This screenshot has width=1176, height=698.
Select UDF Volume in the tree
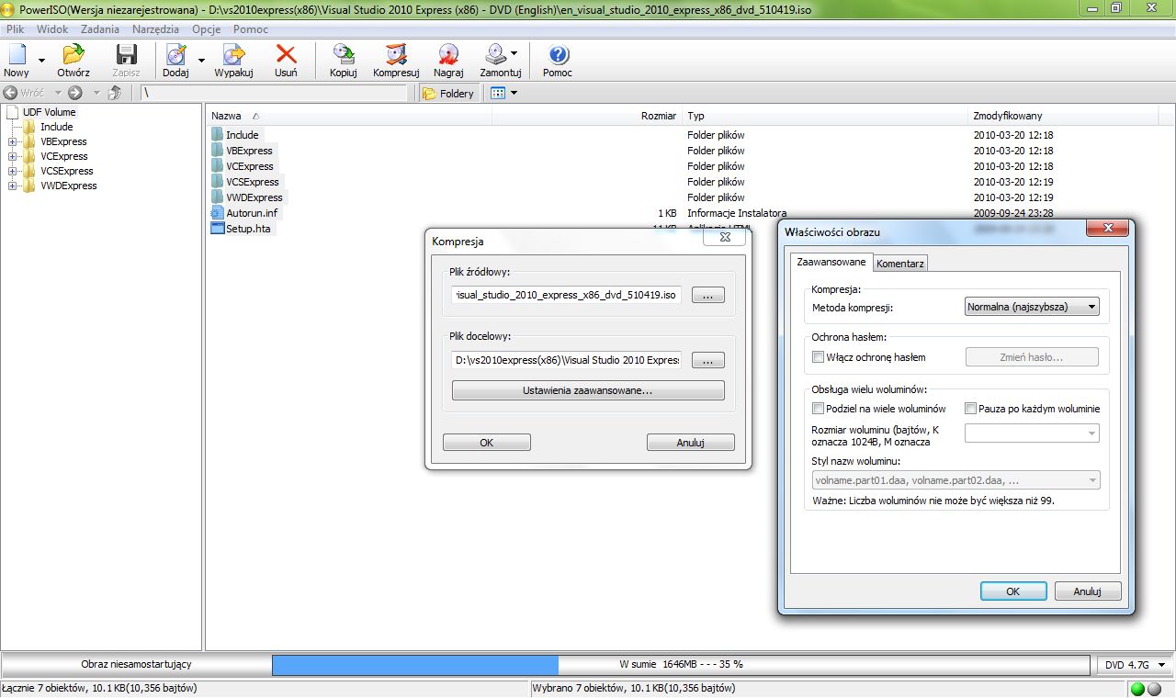click(x=49, y=112)
